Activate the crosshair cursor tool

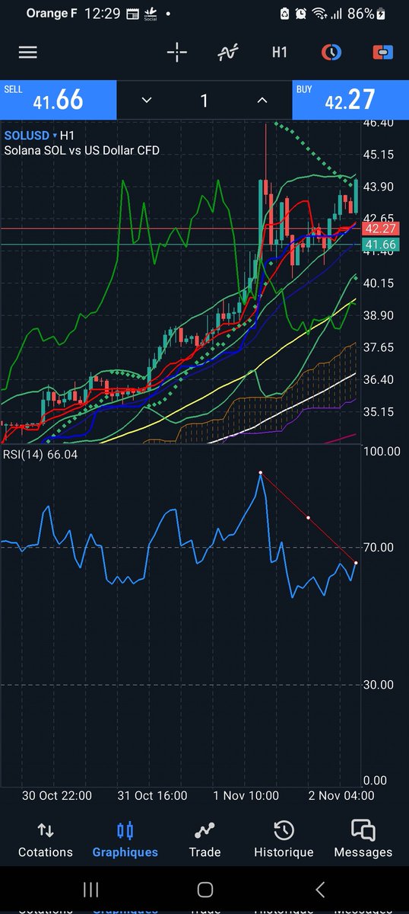[176, 53]
